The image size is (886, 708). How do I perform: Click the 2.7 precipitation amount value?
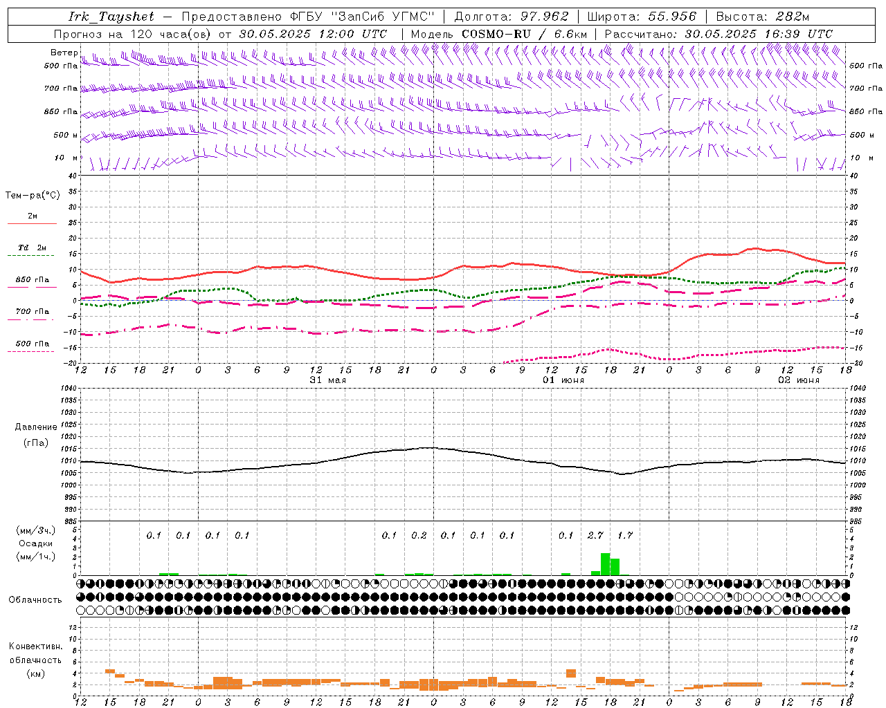coord(595,535)
